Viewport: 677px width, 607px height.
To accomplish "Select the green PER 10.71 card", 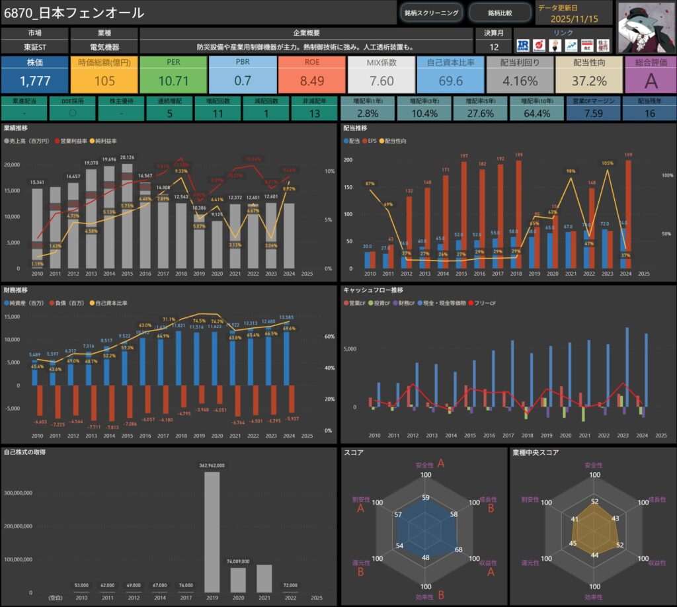I will tap(172, 75).
